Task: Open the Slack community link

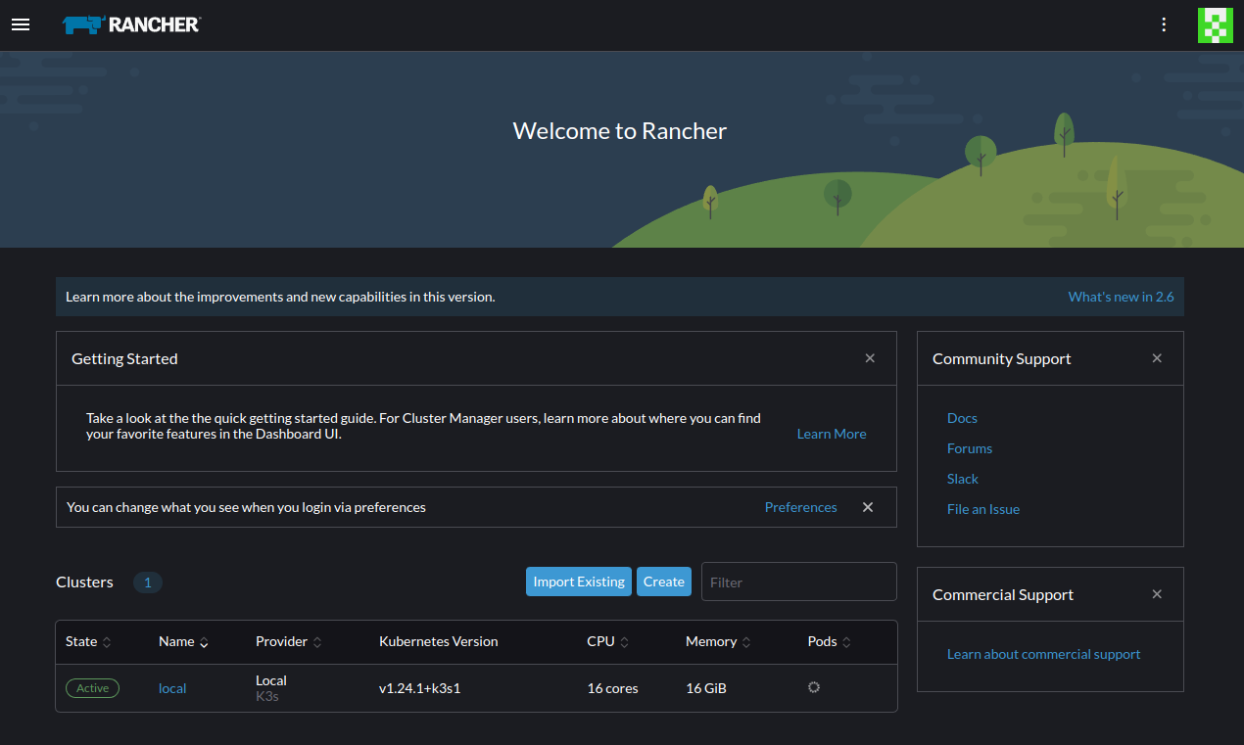Action: point(963,479)
